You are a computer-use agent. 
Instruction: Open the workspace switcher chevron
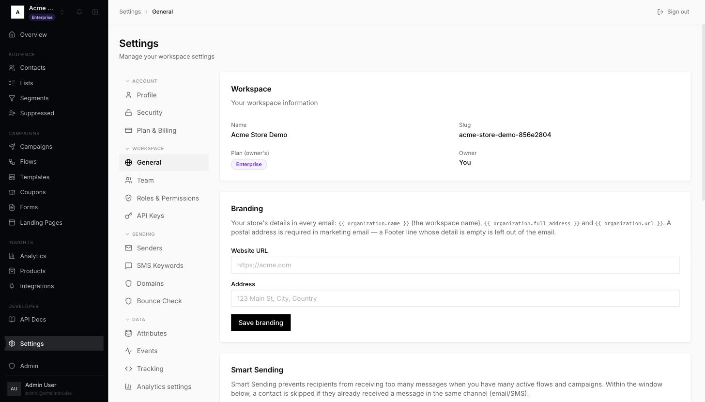click(x=62, y=12)
